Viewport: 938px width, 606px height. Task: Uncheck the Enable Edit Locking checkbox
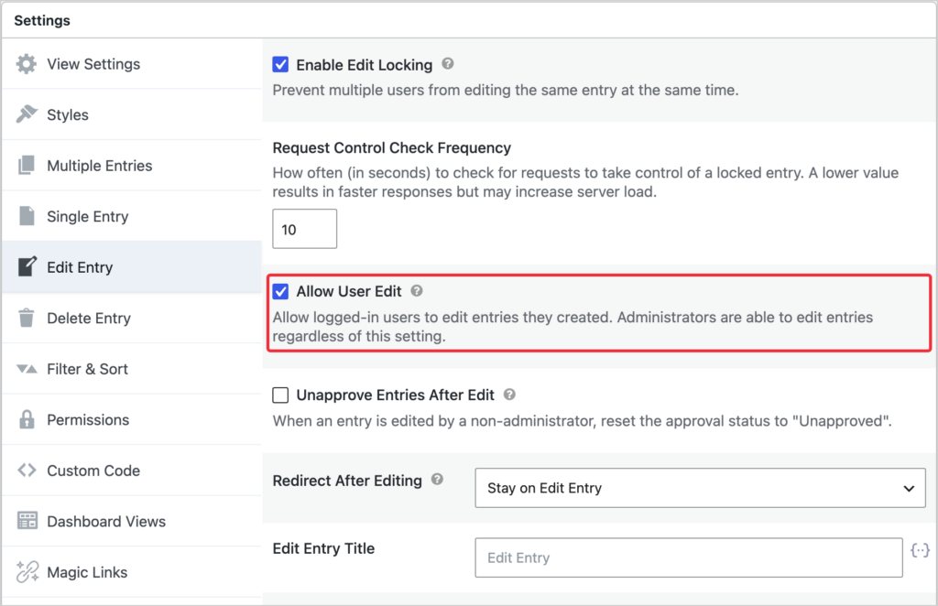pyautogui.click(x=280, y=65)
